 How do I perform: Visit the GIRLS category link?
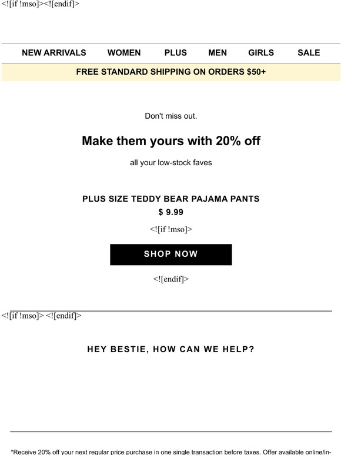point(261,53)
